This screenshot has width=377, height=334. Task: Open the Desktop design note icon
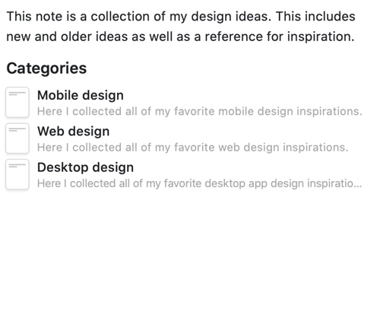coord(17,174)
